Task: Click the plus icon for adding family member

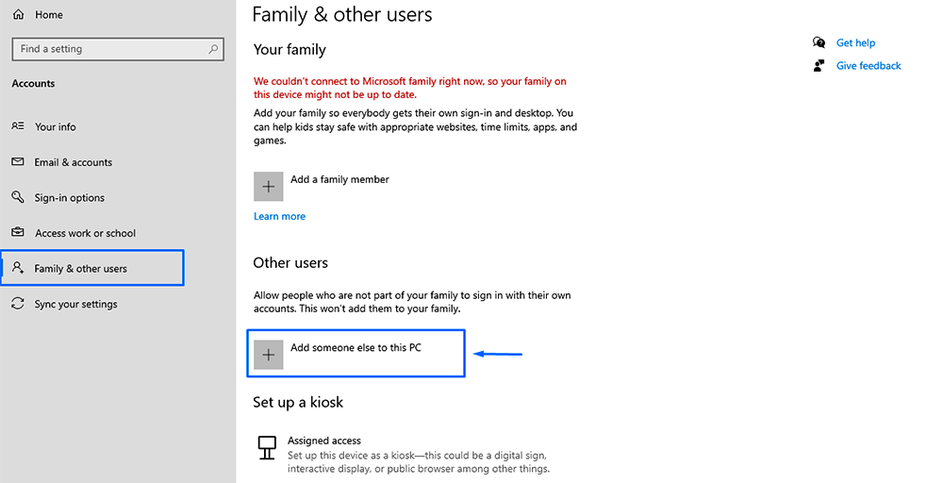Action: [269, 186]
